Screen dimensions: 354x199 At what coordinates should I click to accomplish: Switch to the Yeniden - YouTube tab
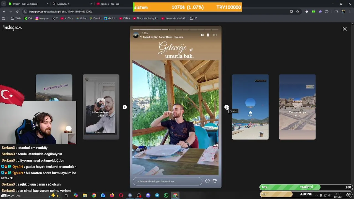(x=110, y=4)
